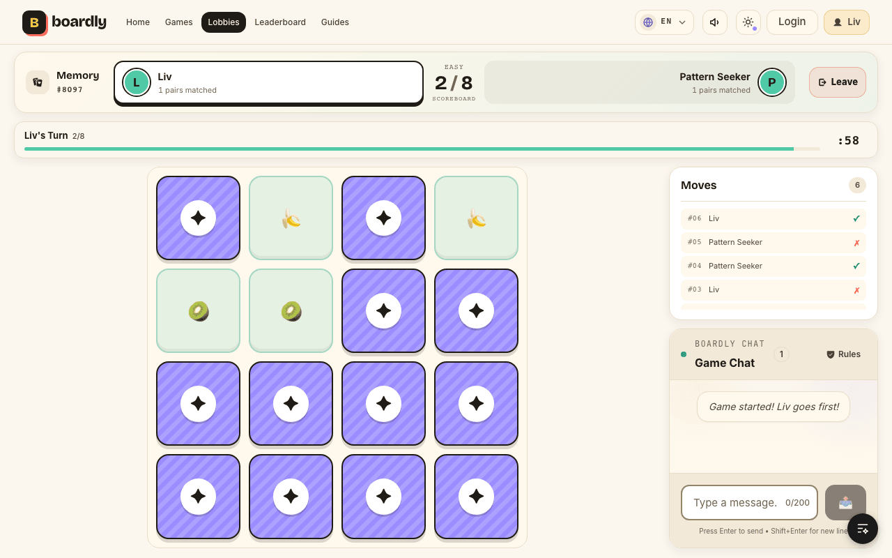Open the EN language dropdown
This screenshot has width=892, height=558.
point(664,22)
